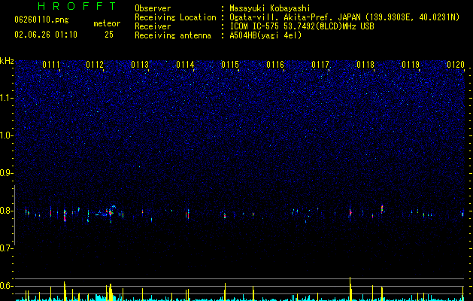Click the Receiving Location label

pos(175,17)
